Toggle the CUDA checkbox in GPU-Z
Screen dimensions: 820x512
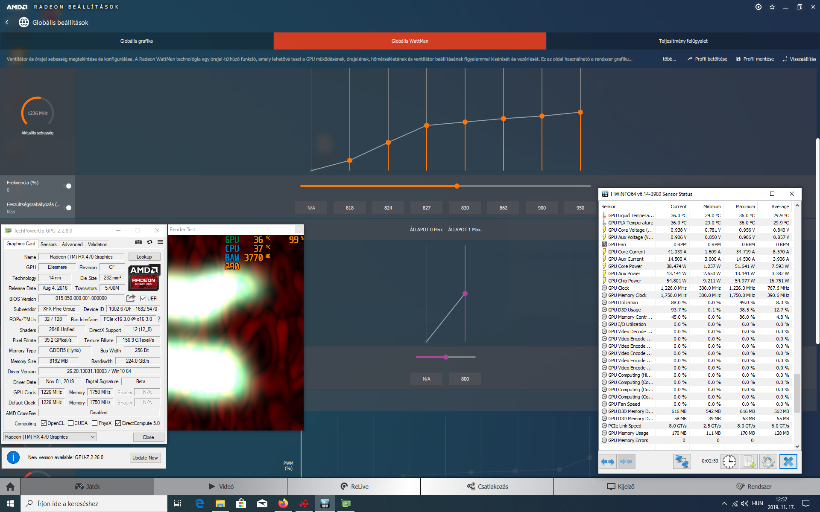[71, 423]
